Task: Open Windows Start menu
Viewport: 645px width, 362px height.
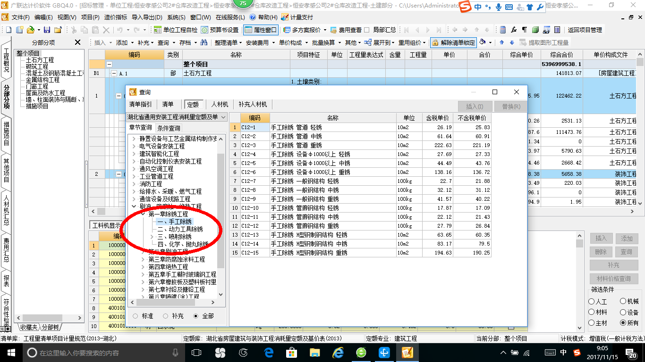Action: pyautogui.click(x=10, y=353)
